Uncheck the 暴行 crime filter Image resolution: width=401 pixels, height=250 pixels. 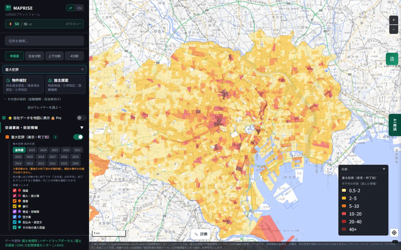coord(14,206)
